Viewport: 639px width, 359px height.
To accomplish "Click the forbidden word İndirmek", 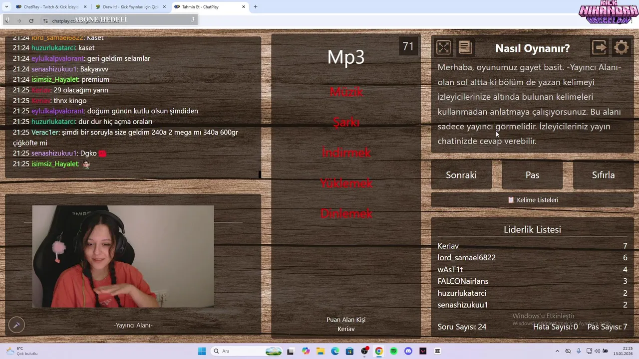I will [346, 153].
